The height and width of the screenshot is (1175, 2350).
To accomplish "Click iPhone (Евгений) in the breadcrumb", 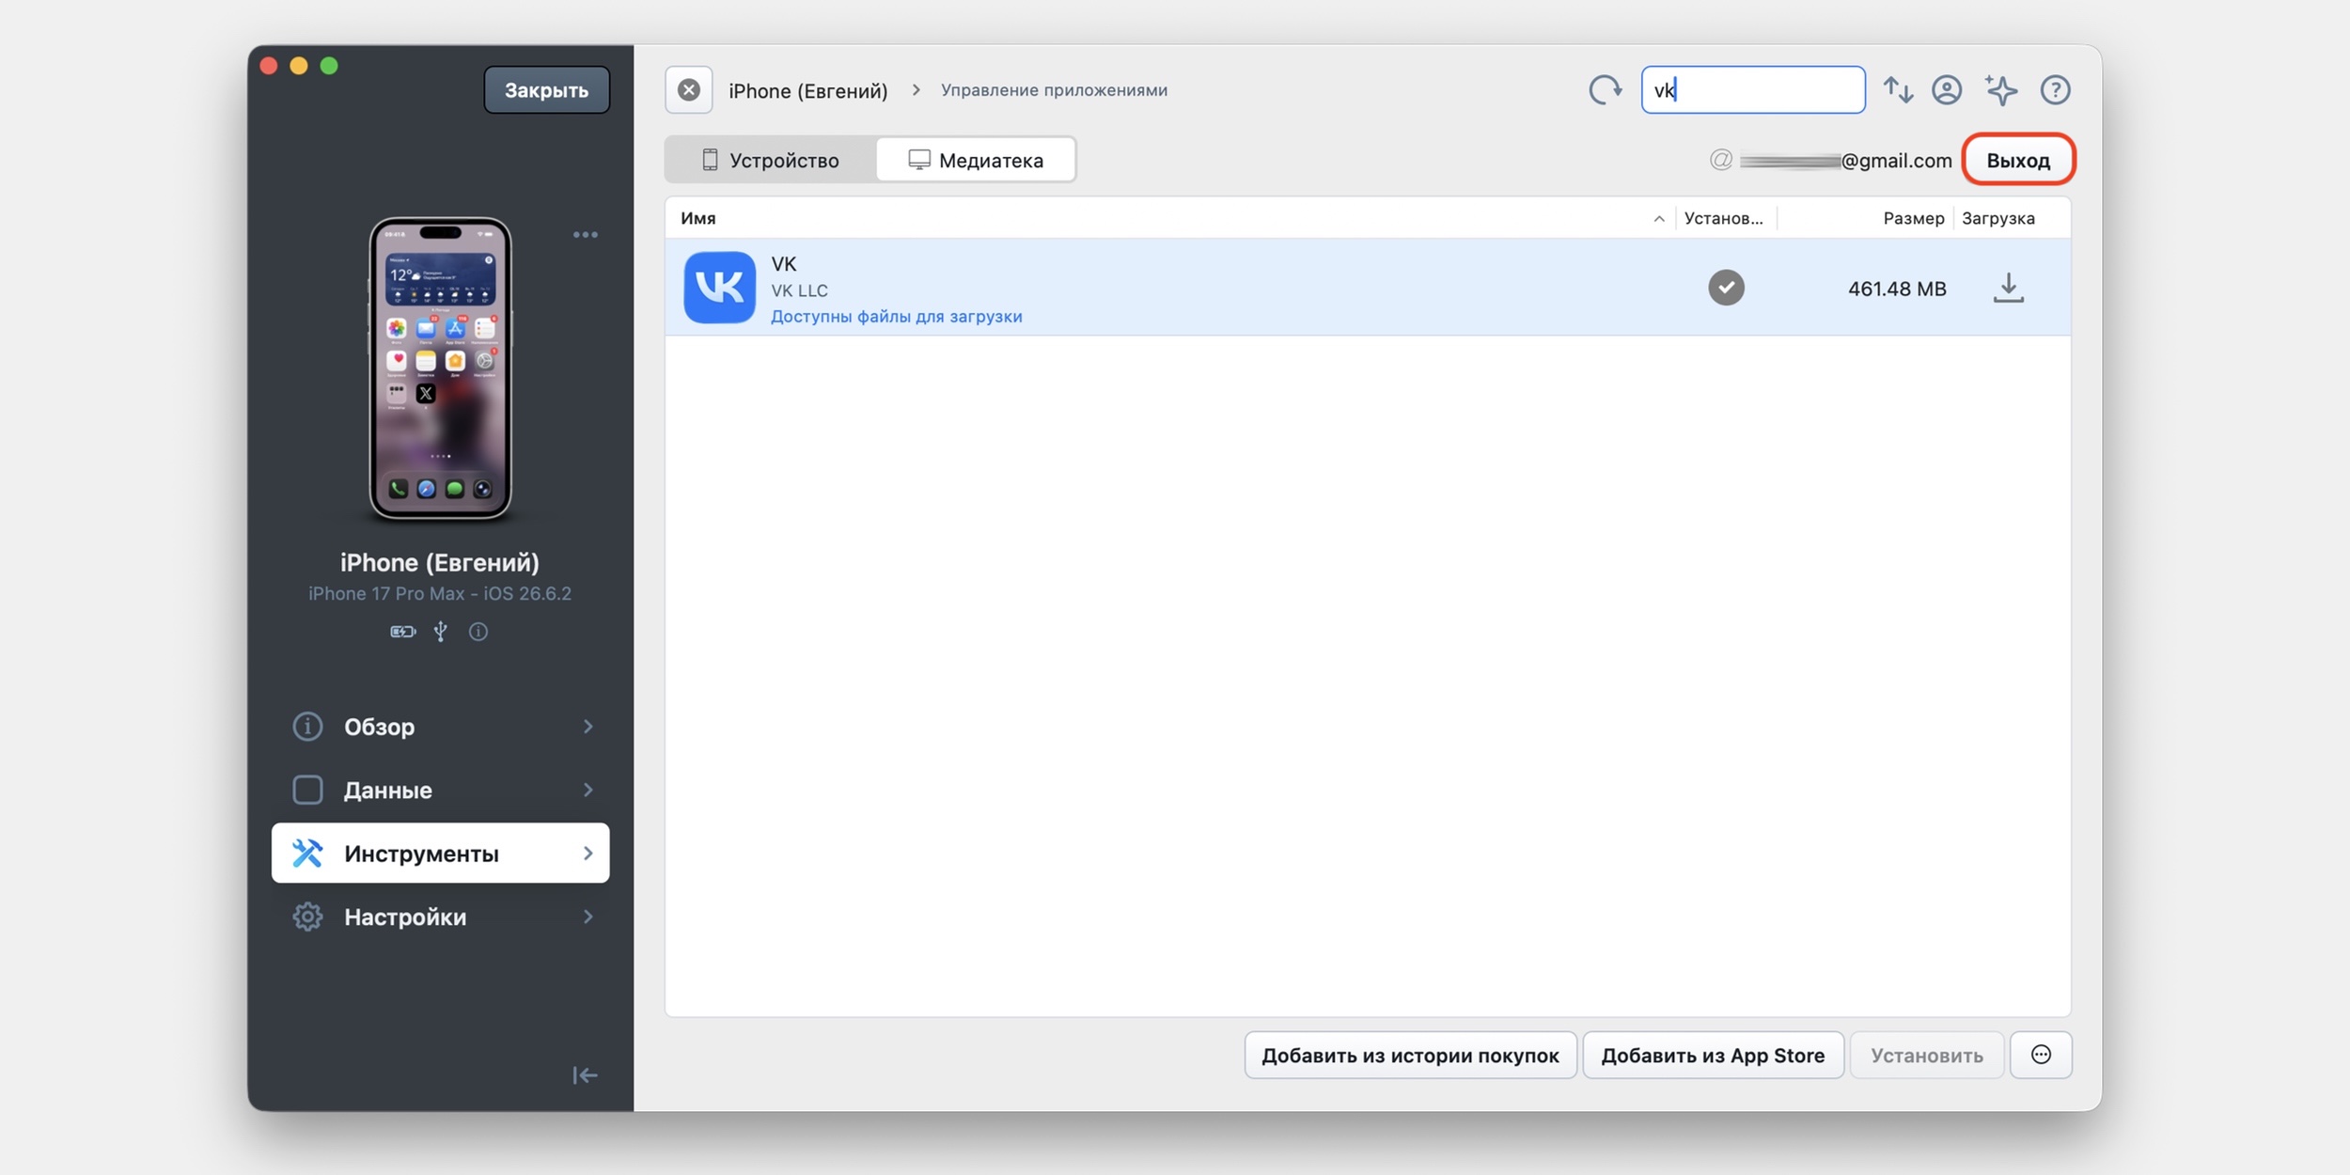I will 807,91.
